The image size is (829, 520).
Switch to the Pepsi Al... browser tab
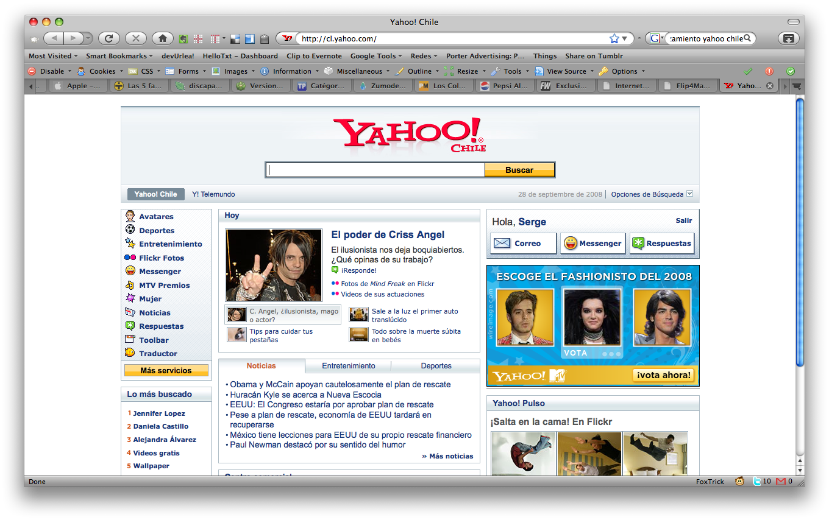tap(505, 86)
